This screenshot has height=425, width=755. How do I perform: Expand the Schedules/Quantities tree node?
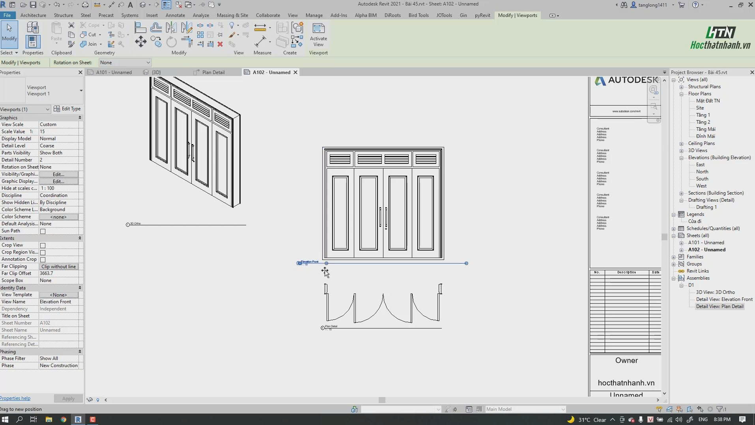click(x=674, y=229)
